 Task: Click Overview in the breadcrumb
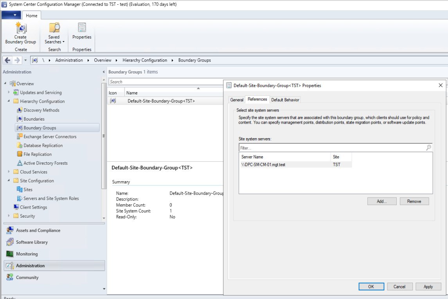coord(103,60)
